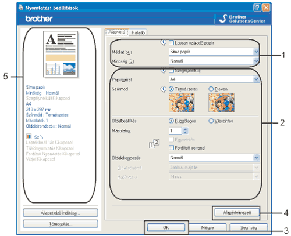Click the collate pages 1-2 icon
This screenshot has height=236, width=291.
(x=154, y=144)
